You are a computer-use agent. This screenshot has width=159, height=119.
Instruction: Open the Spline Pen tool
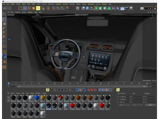(92, 8)
